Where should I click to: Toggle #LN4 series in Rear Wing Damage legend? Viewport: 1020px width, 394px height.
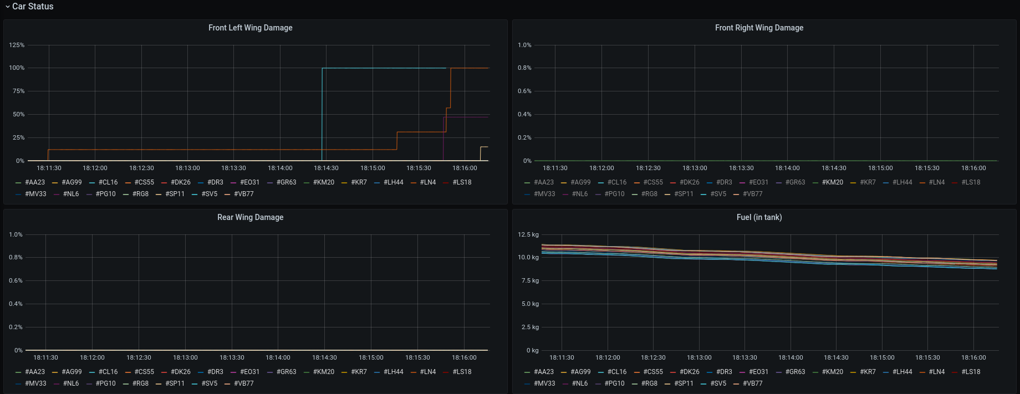[x=428, y=372]
